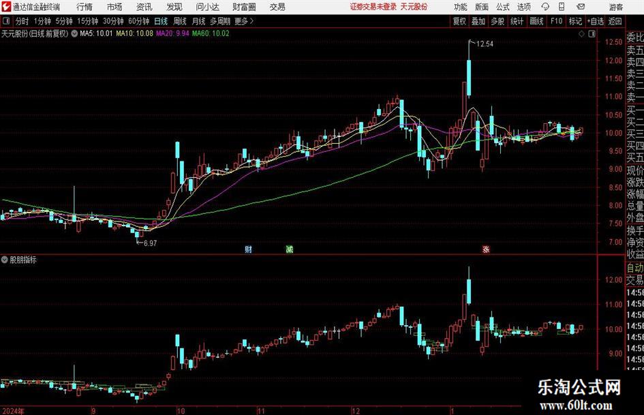Switch to the 分时 chart tab
Screen dimensions: 644x415
[22, 21]
